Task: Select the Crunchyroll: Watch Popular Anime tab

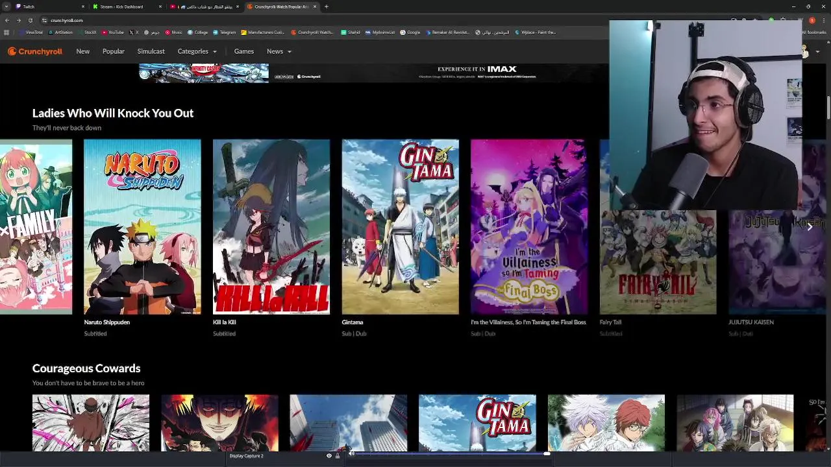Action: tap(282, 6)
